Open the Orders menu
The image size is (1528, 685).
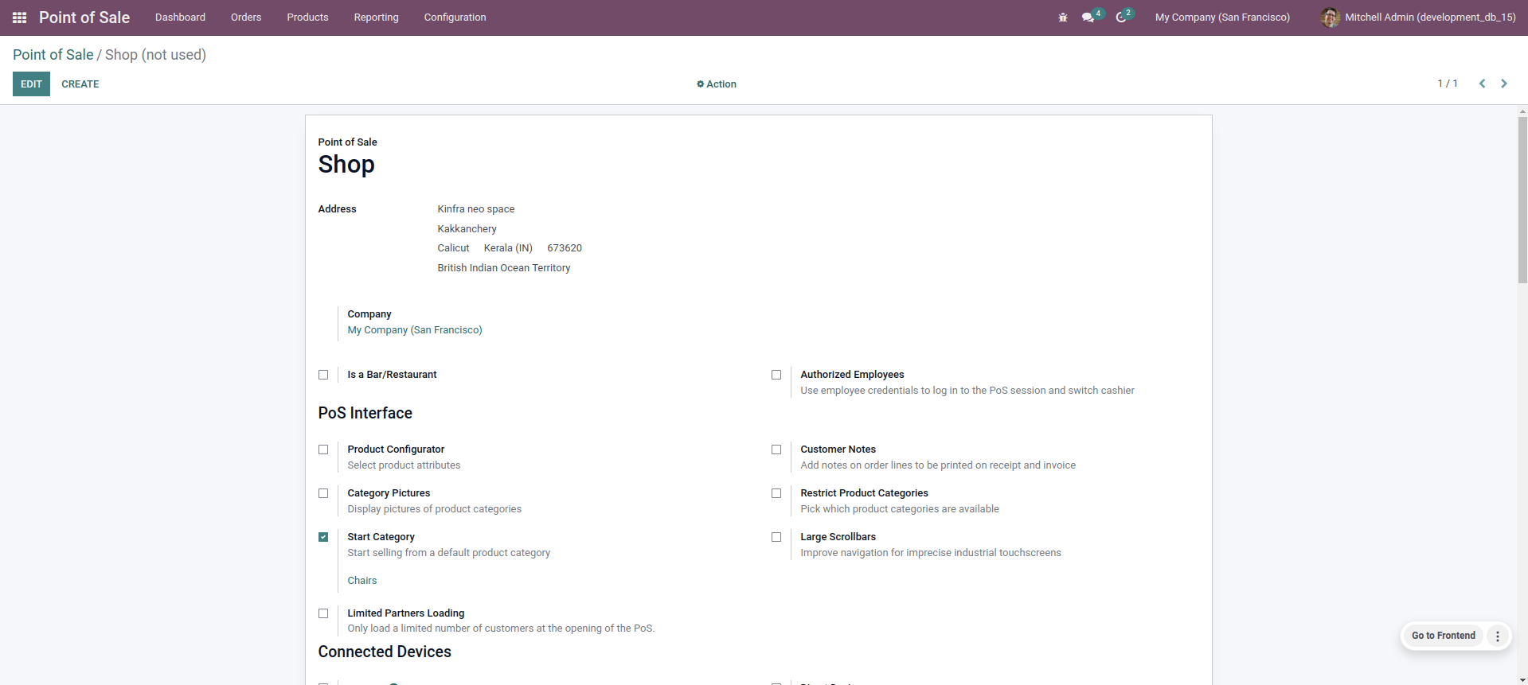pyautogui.click(x=246, y=18)
